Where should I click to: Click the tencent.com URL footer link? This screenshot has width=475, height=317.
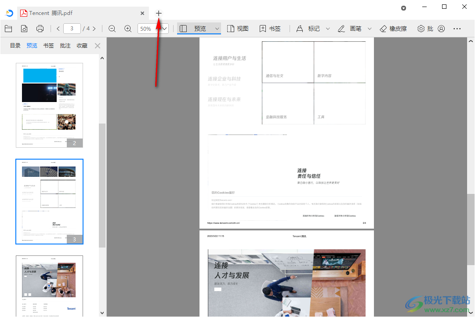click(223, 223)
